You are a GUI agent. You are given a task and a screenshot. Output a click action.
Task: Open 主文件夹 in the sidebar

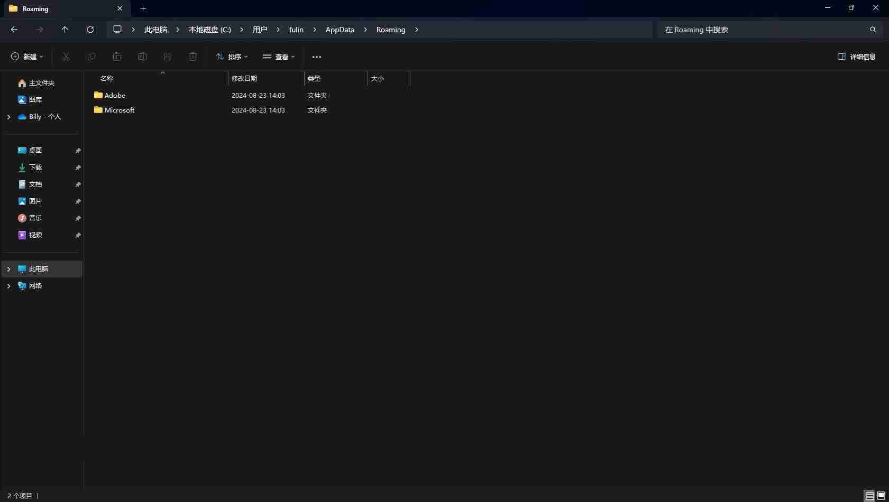coord(42,83)
